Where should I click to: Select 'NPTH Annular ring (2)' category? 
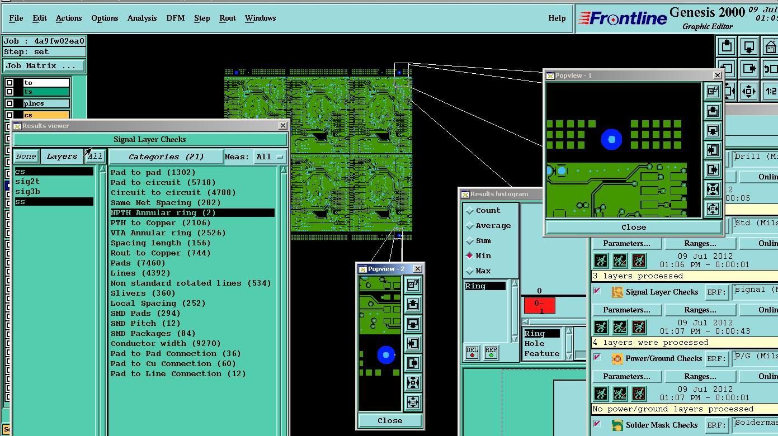(192, 212)
